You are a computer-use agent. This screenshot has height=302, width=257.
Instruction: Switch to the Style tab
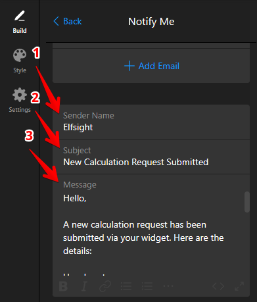[20, 61]
